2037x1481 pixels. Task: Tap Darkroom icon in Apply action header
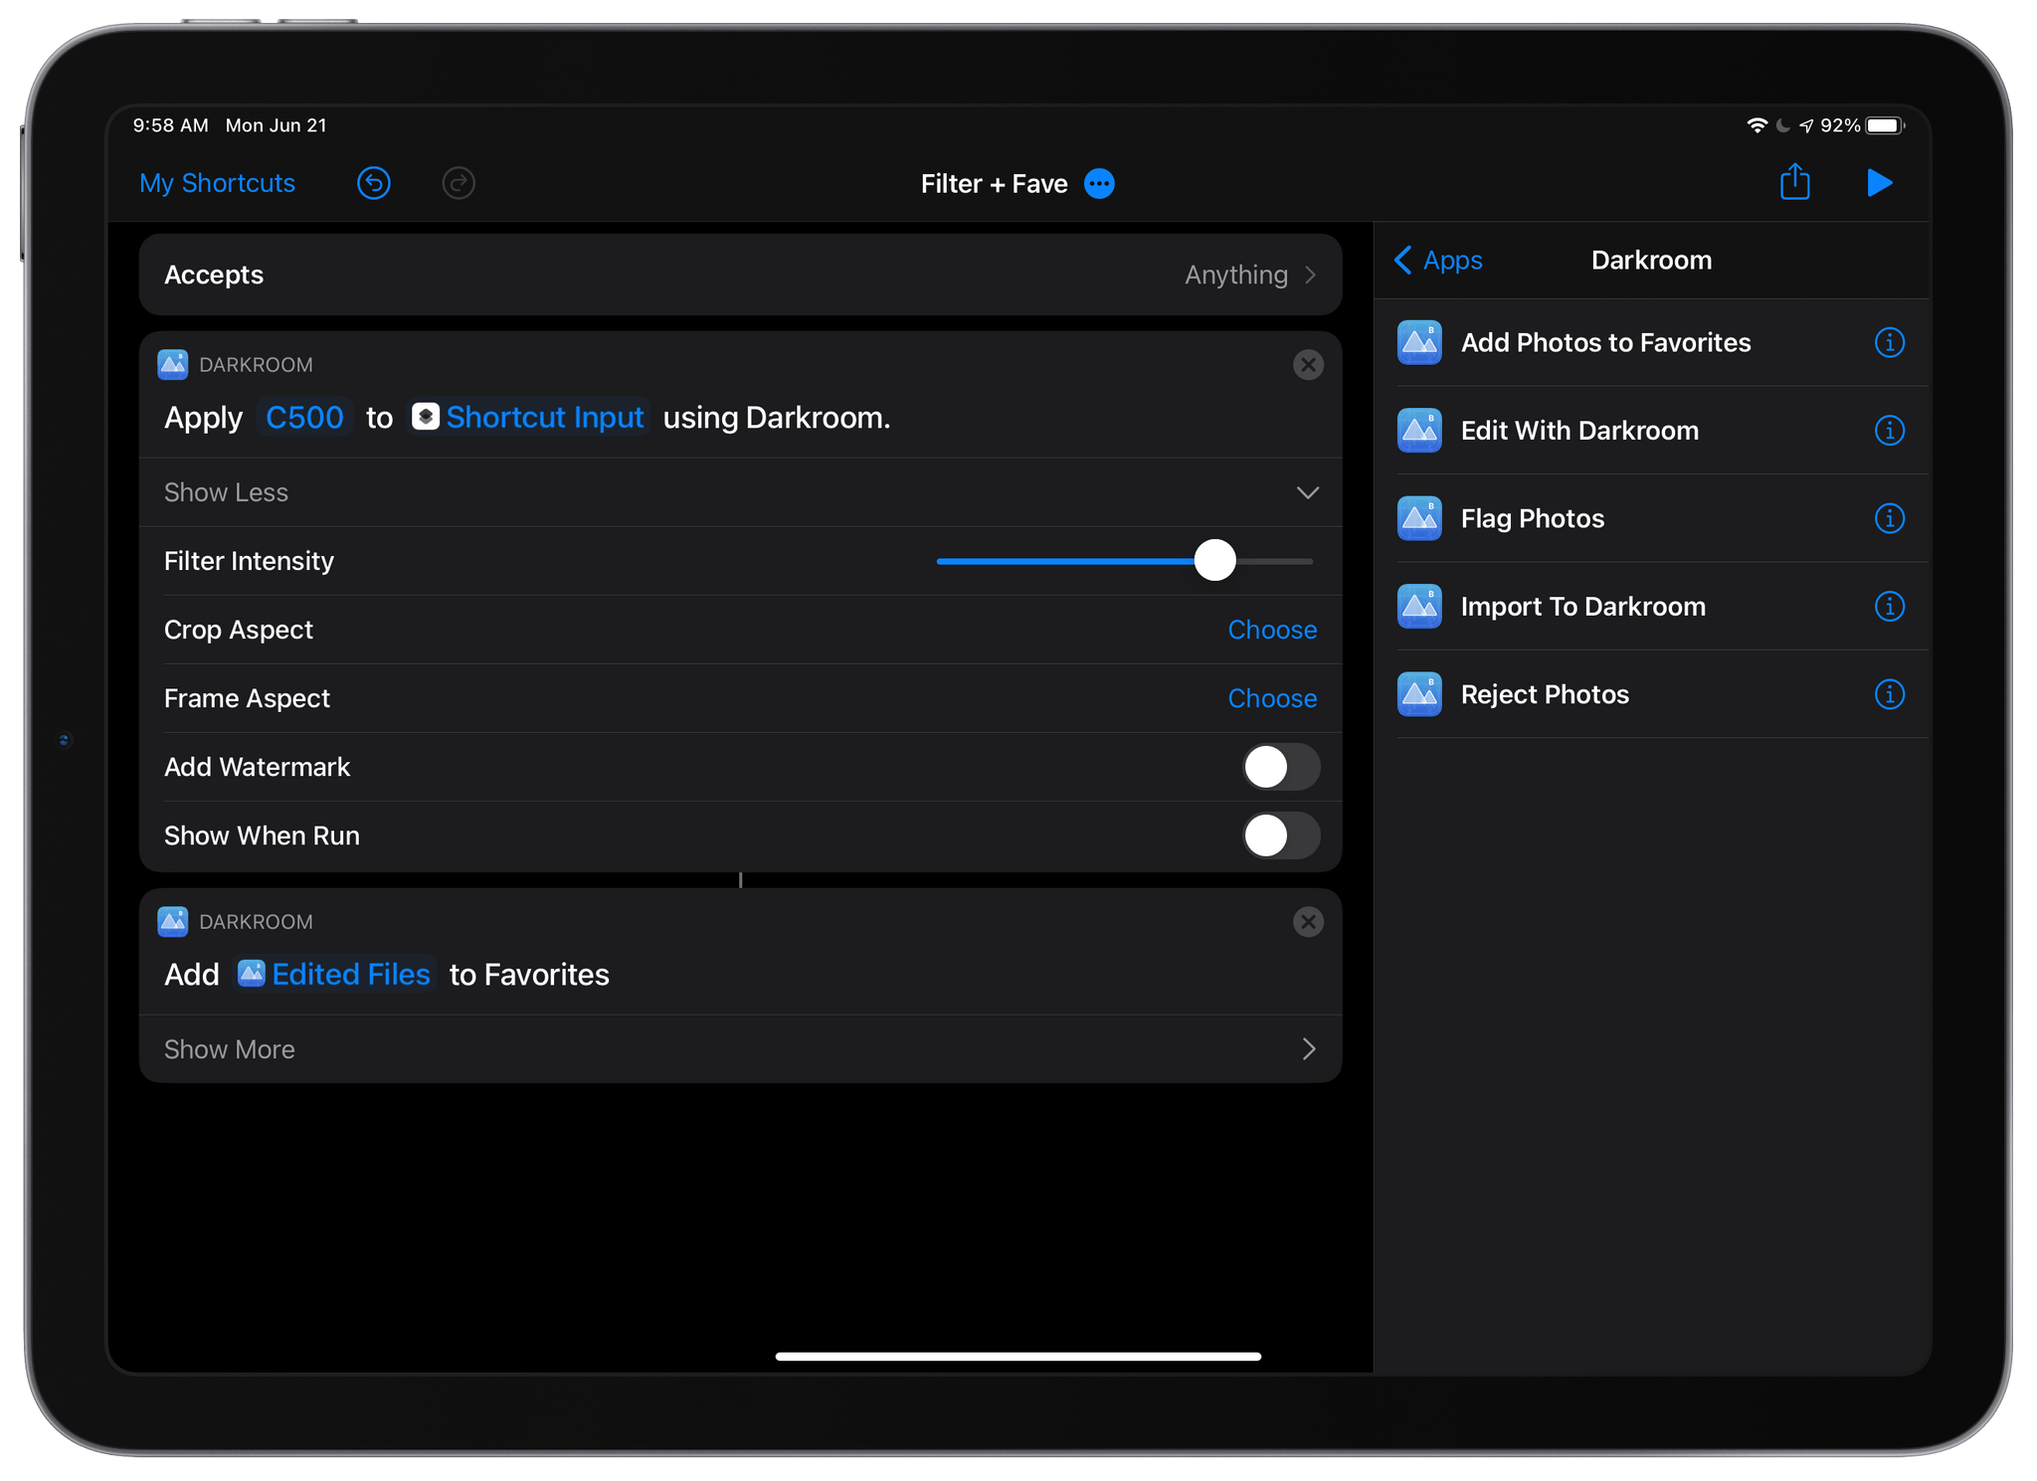(x=173, y=365)
